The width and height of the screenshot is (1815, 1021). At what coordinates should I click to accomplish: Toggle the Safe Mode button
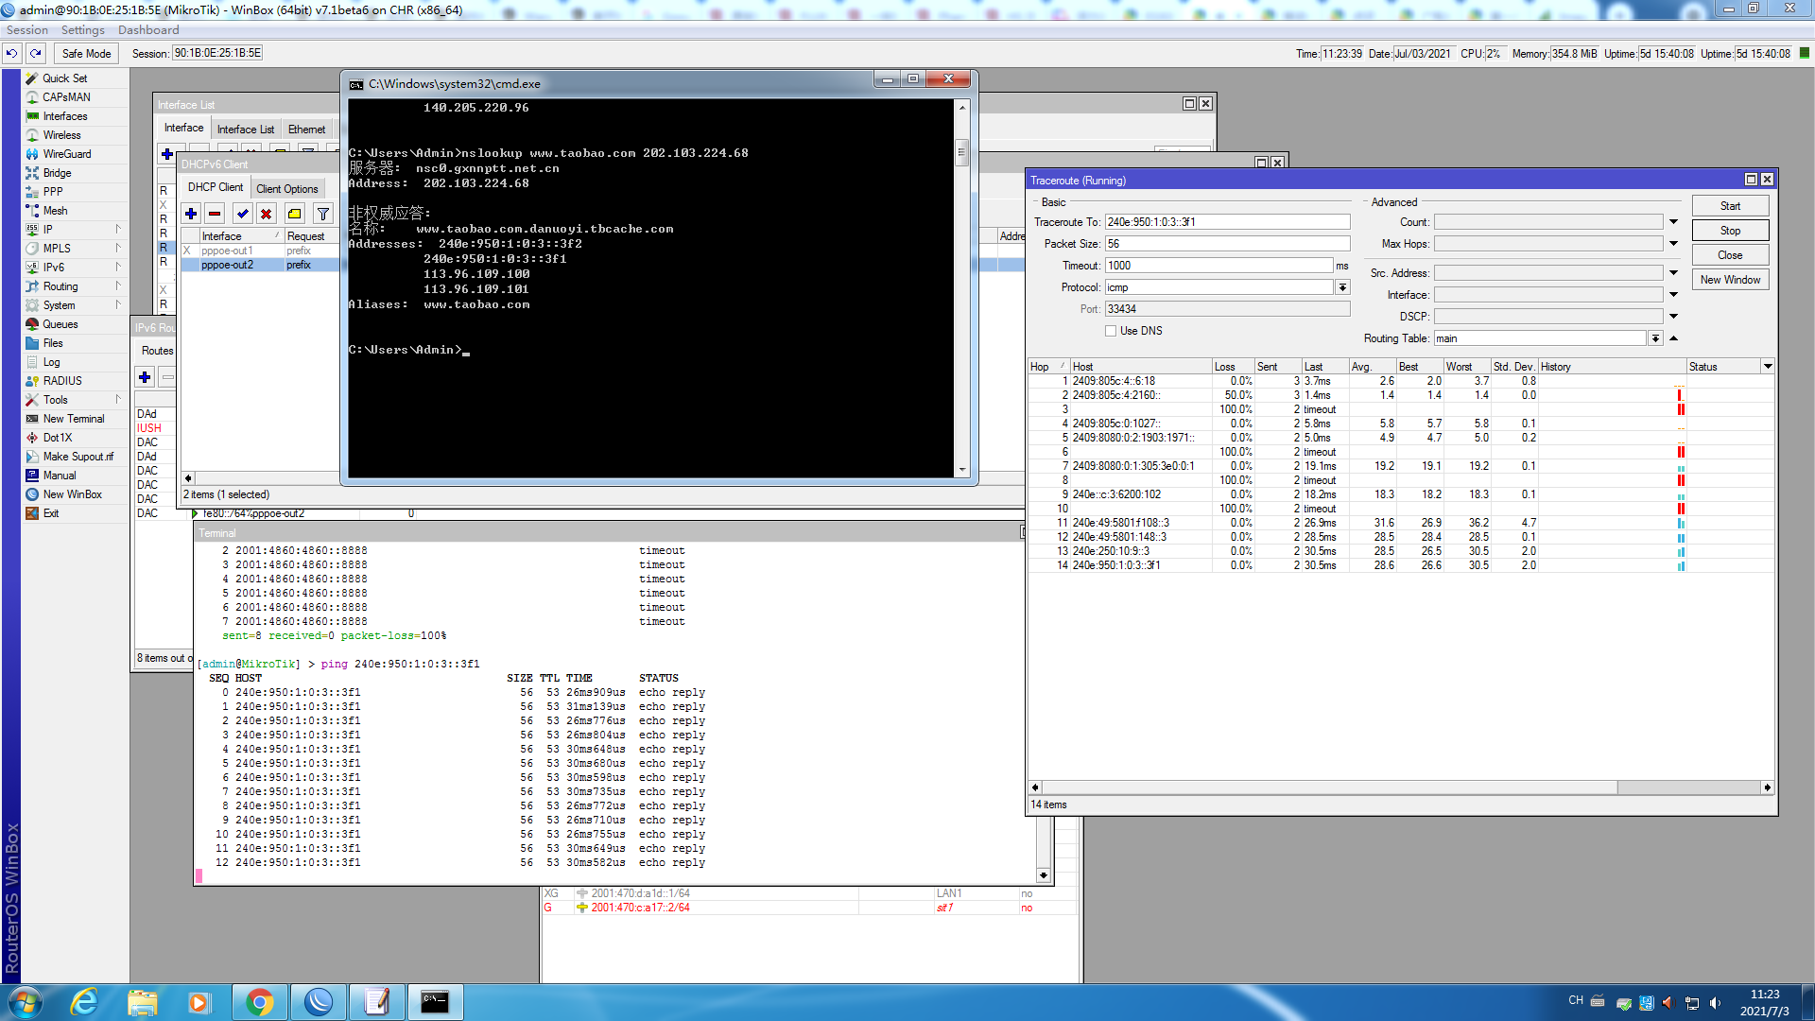point(86,54)
